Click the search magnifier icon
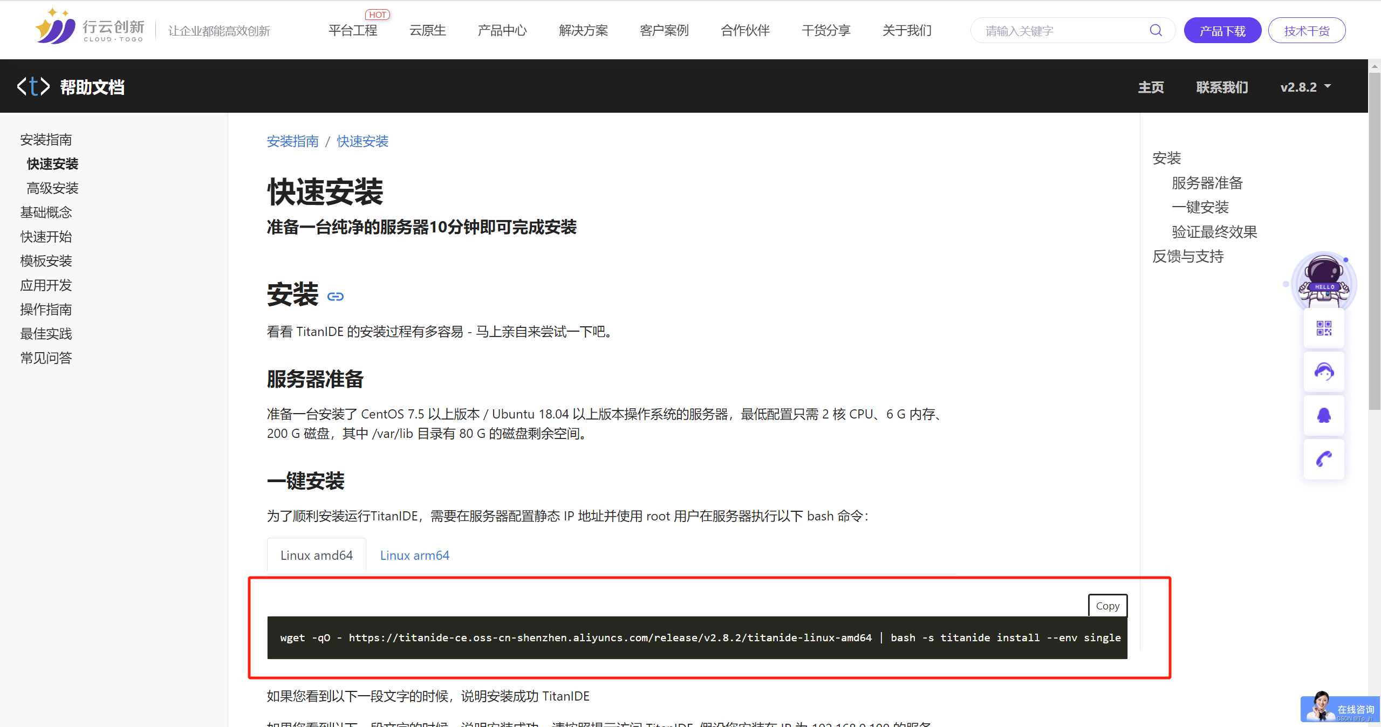 tap(1156, 30)
